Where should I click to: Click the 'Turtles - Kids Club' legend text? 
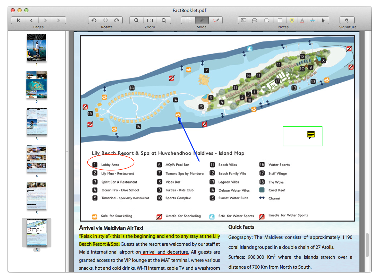click(180, 190)
